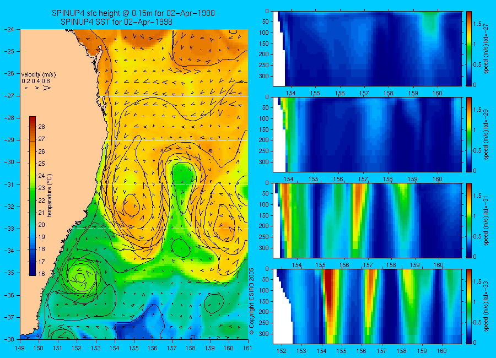
Task: Click the "speed (m/s) lat=-33" label
Action: [487, 306]
